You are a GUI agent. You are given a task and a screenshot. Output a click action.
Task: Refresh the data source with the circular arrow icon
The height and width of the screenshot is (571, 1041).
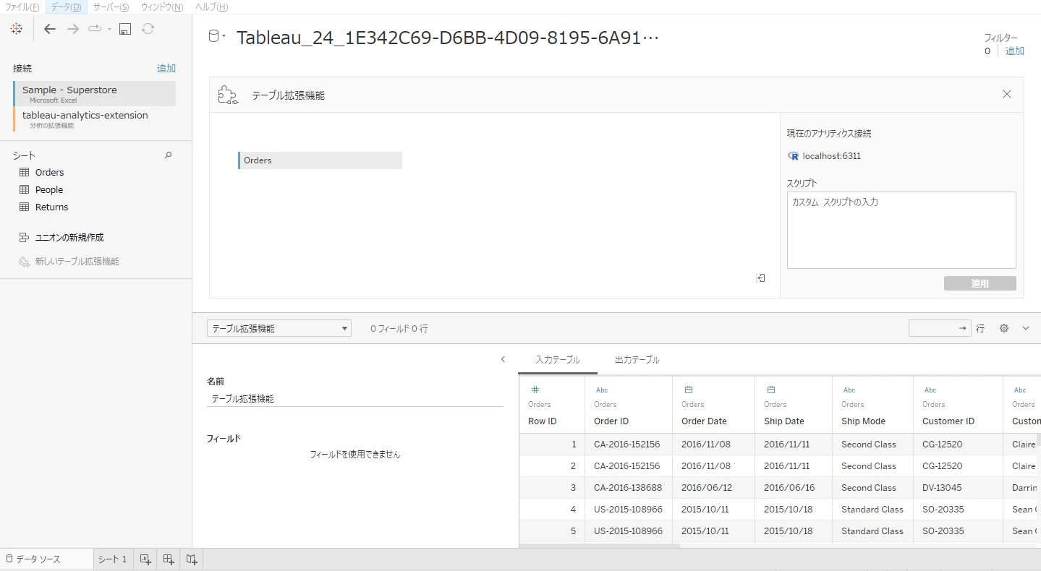148,29
